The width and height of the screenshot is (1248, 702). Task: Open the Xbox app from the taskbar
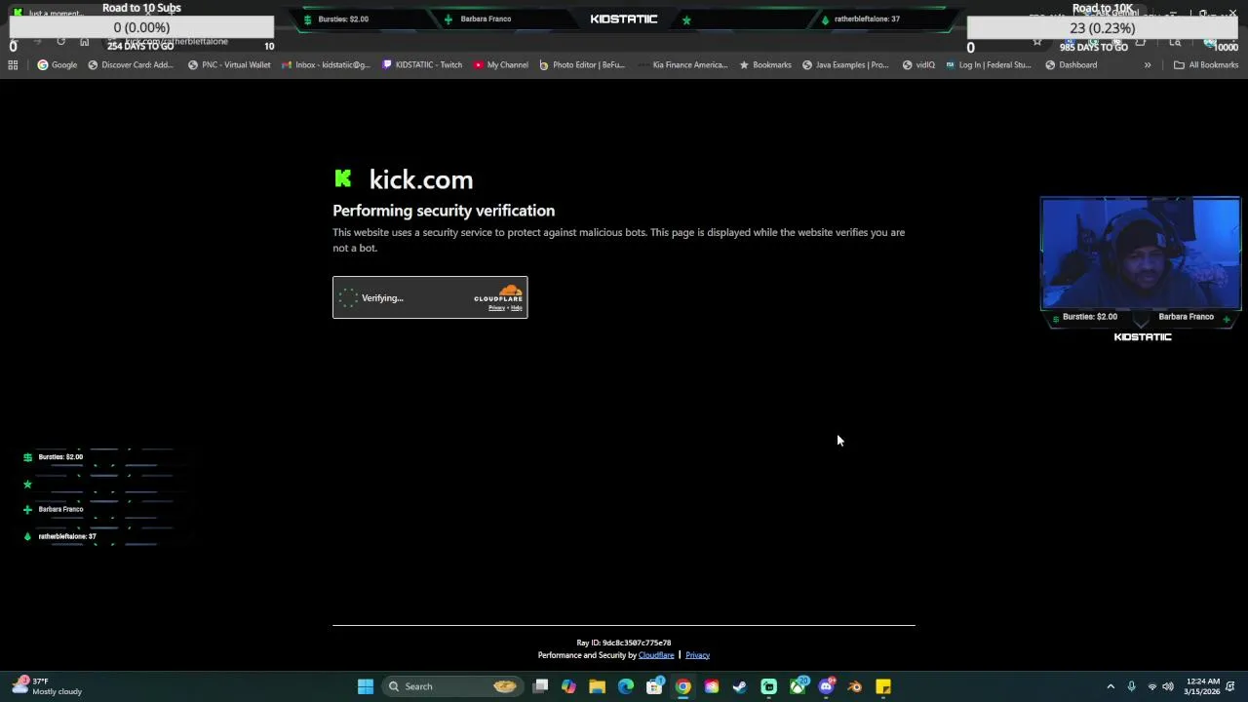pos(798,686)
